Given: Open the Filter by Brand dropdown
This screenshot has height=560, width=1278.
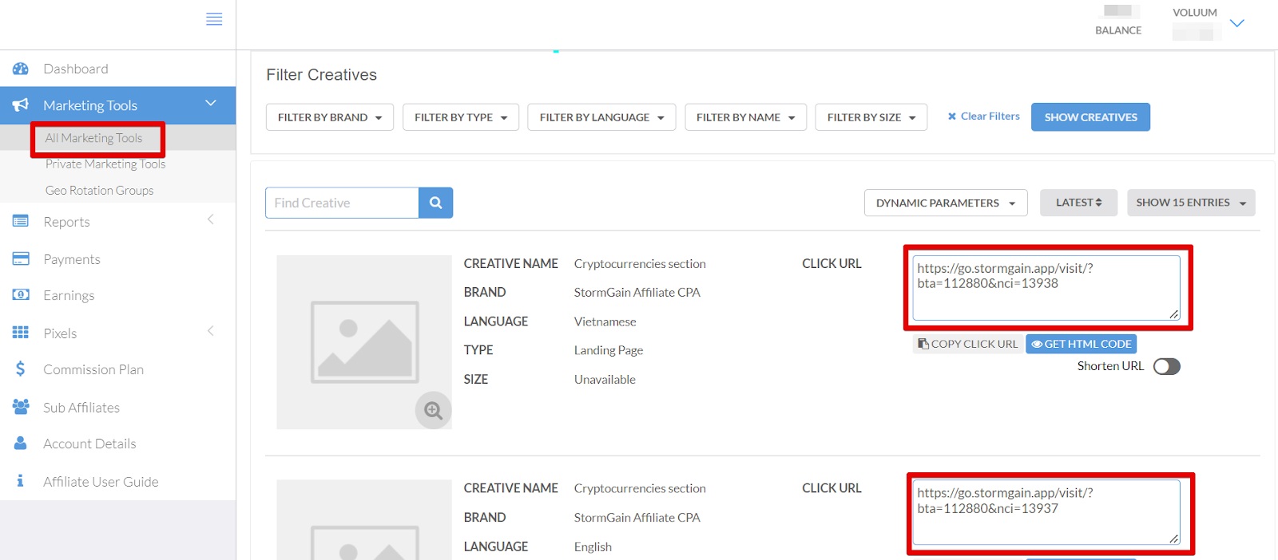Looking at the screenshot, I should coord(329,117).
